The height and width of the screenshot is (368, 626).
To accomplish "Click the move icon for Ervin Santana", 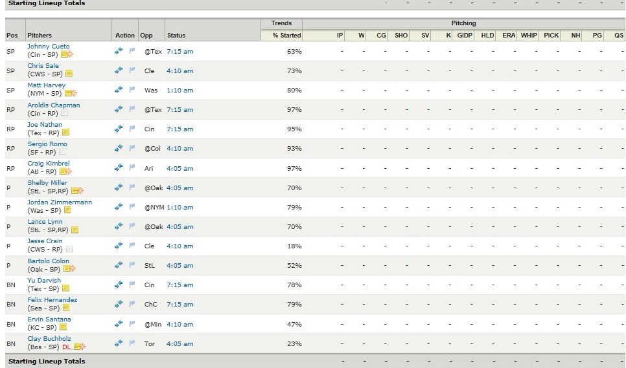I will (119, 324).
